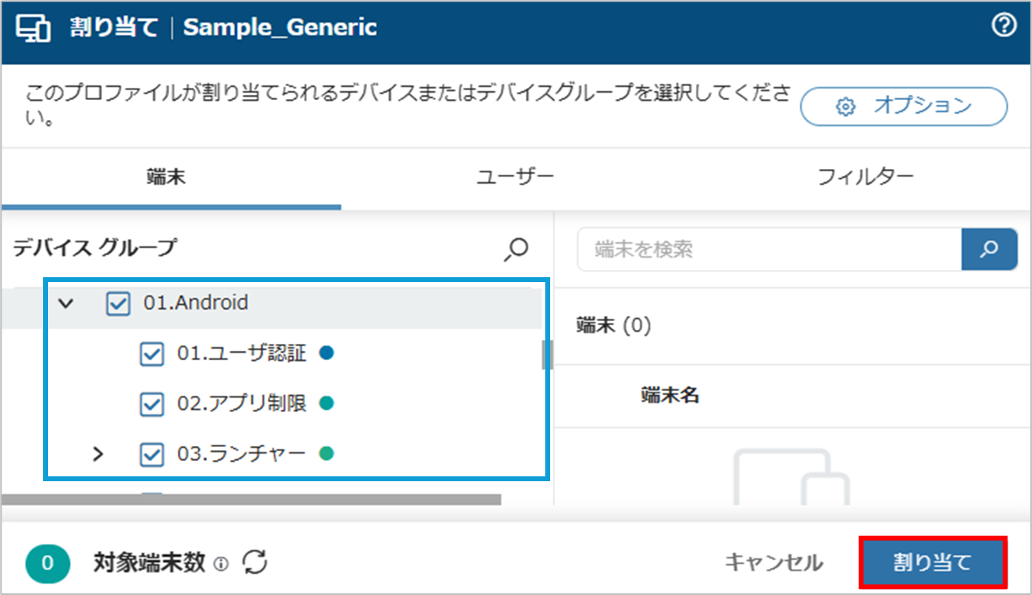Click the green dot next to 03.ランチャー
Viewport: 1032px width, 595px height.
click(326, 454)
